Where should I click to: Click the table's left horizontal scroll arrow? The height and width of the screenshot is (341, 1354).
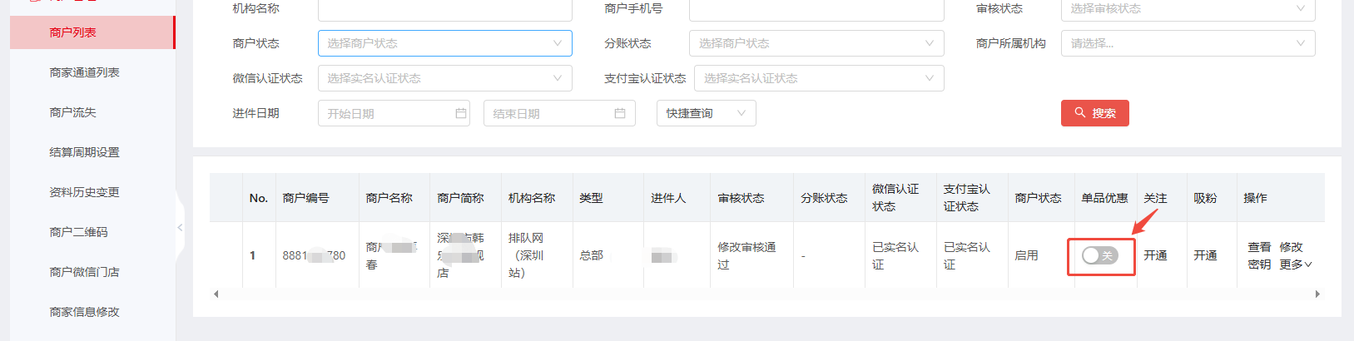click(x=216, y=294)
